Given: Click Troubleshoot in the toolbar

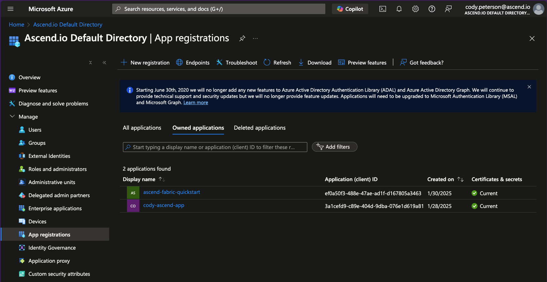Looking at the screenshot, I should point(237,63).
